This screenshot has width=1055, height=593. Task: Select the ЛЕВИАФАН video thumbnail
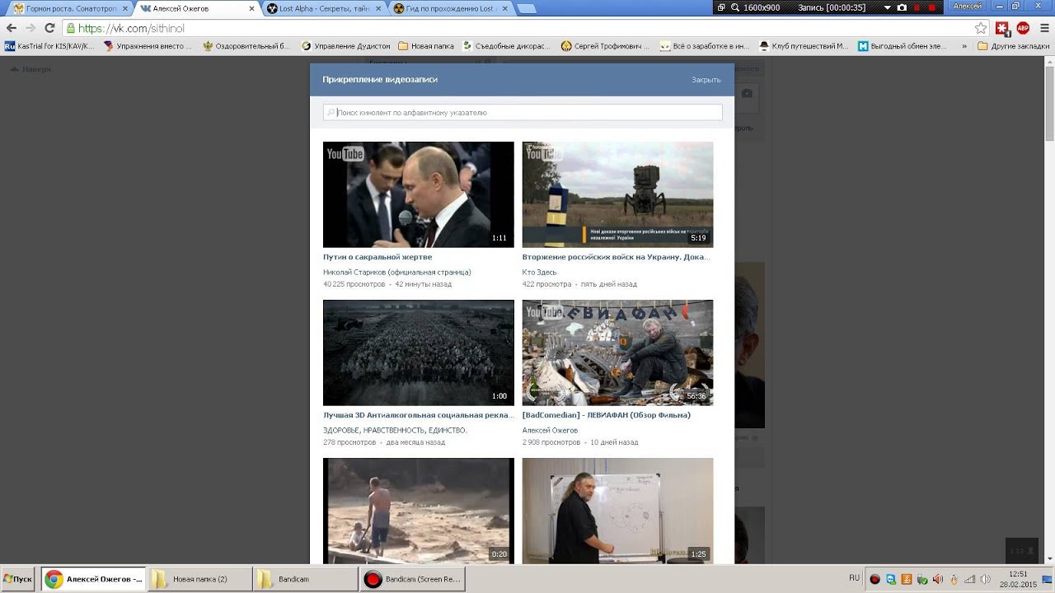617,353
